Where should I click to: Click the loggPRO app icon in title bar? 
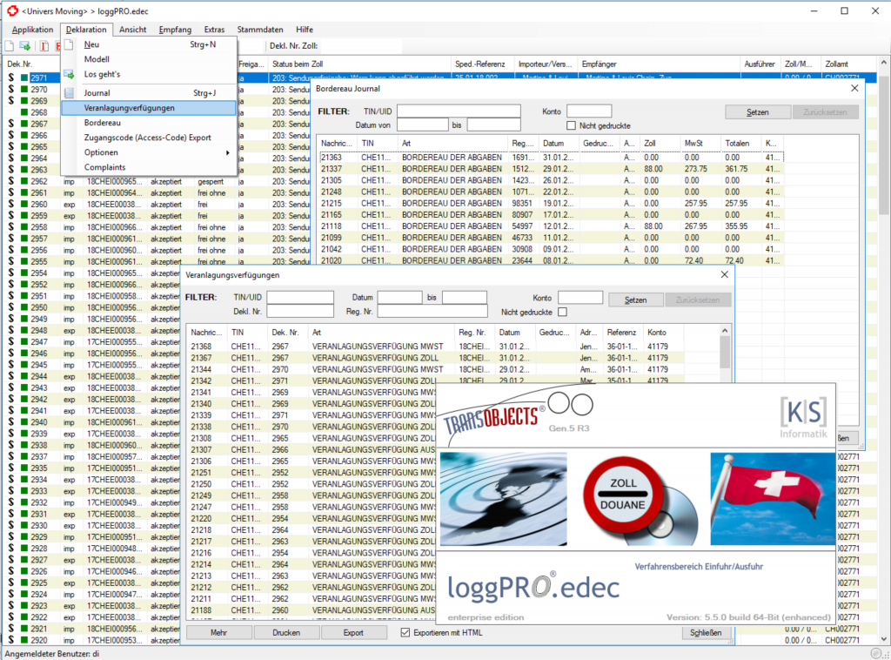click(12, 10)
